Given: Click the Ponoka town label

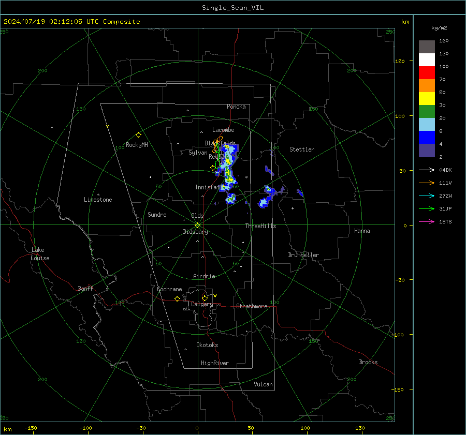Looking at the screenshot, I should click(236, 107).
